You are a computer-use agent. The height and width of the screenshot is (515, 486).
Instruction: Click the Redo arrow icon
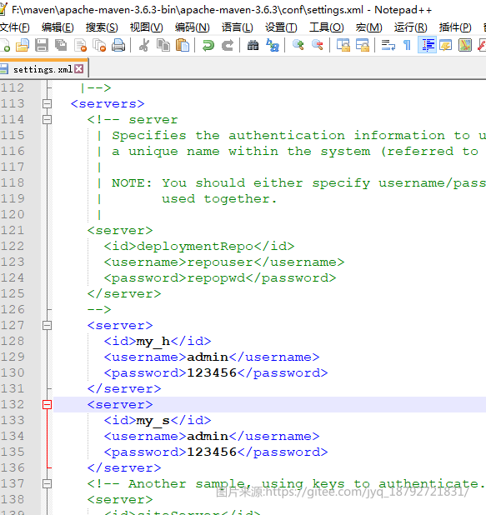[228, 45]
